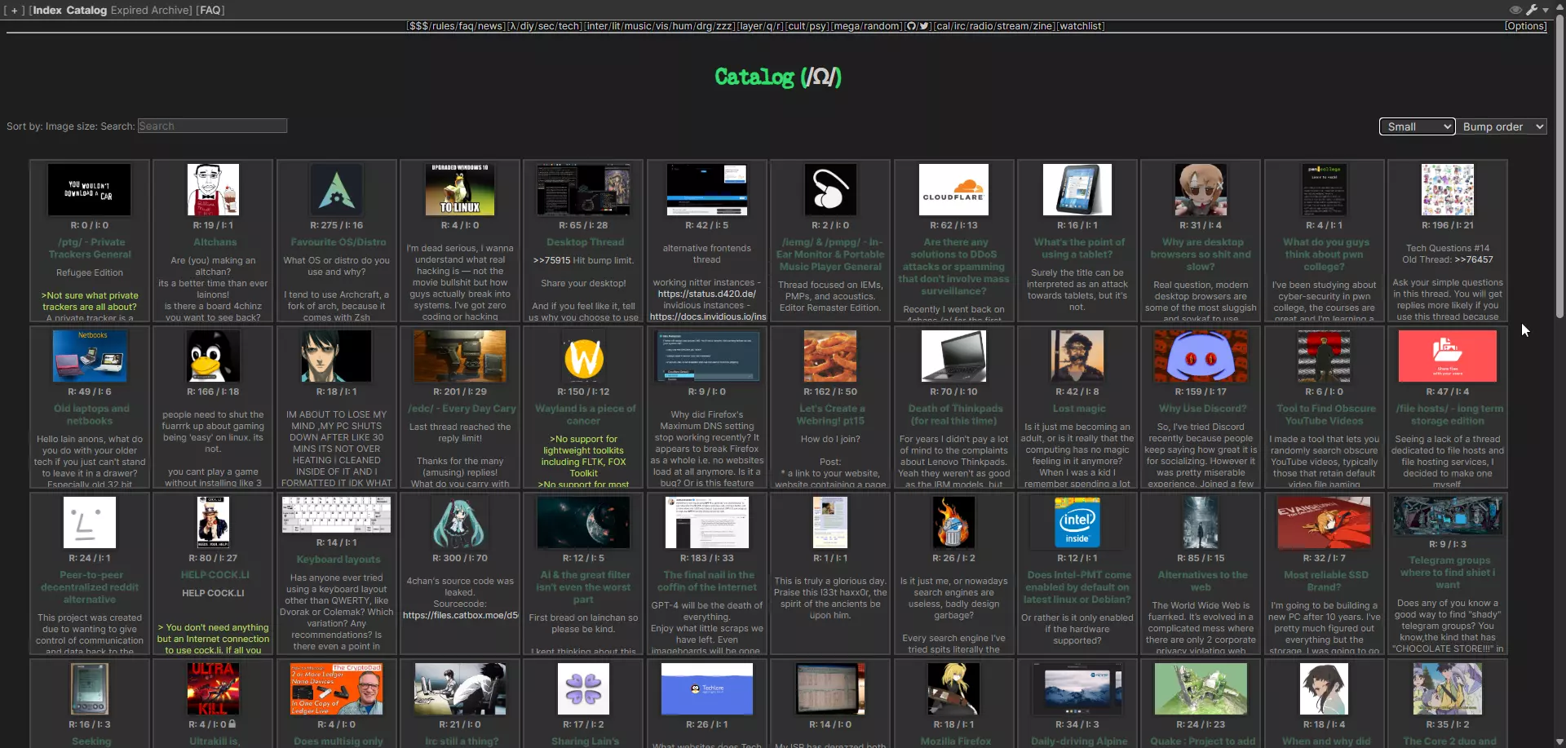
Task: Open the Most reliable SSD Brand thumbnail
Action: [1324, 522]
